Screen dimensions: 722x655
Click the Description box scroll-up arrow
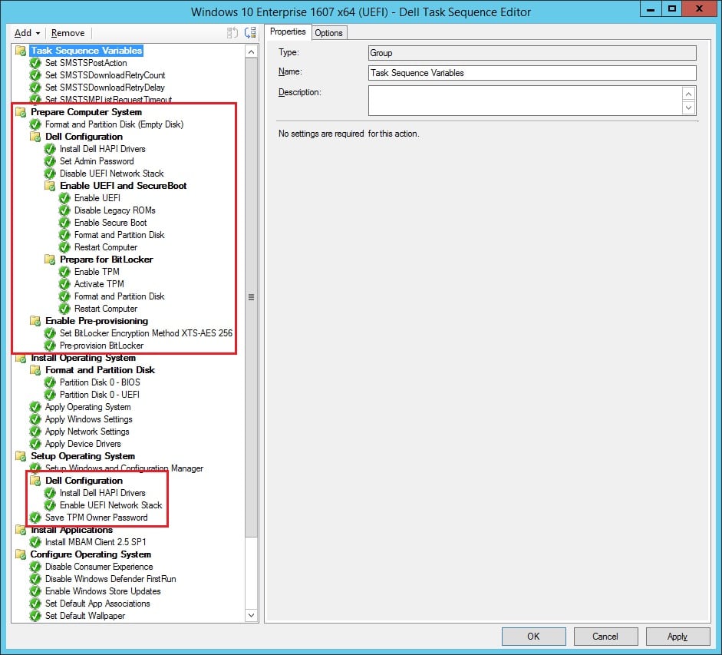pyautogui.click(x=688, y=94)
